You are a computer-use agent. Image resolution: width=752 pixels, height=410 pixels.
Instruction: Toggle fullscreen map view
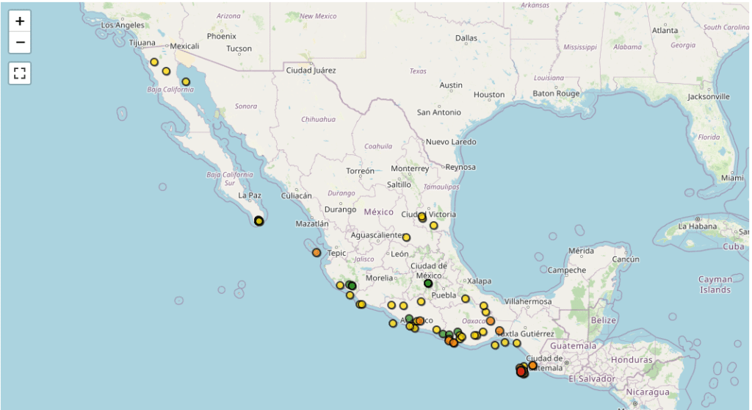pos(20,73)
